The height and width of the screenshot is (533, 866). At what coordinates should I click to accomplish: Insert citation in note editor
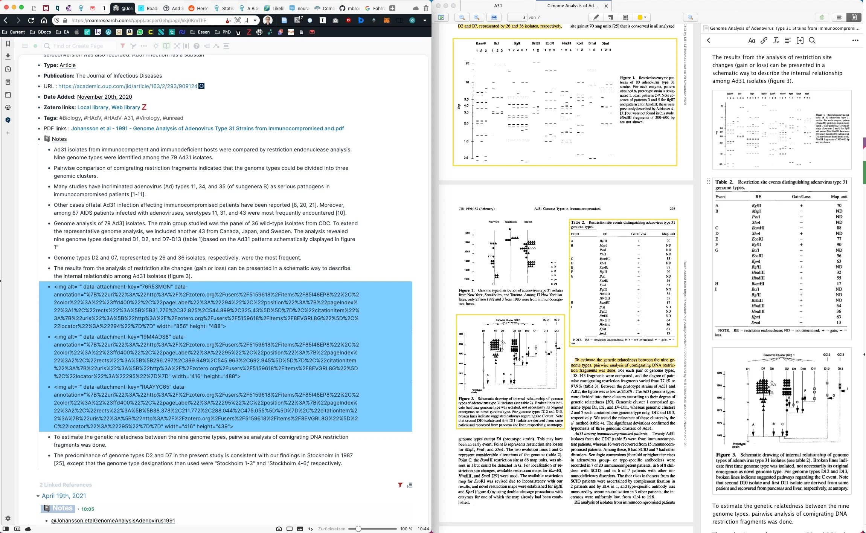click(800, 40)
